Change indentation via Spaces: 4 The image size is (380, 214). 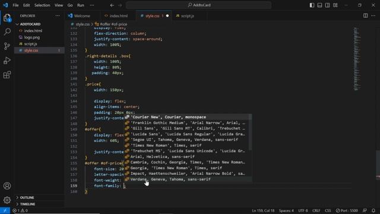tap(286, 210)
